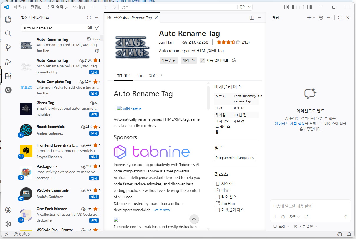Split the editor to the right
The height and width of the screenshot is (239, 356).
pyautogui.click(x=252, y=18)
